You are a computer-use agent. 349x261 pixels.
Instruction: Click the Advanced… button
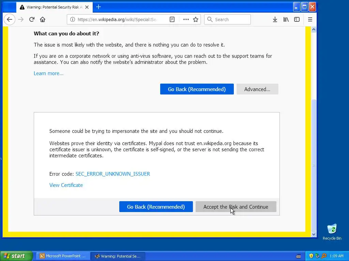coord(257,89)
